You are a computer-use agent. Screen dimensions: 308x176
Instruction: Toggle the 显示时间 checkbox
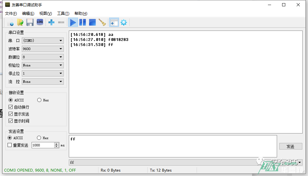coord(11,121)
